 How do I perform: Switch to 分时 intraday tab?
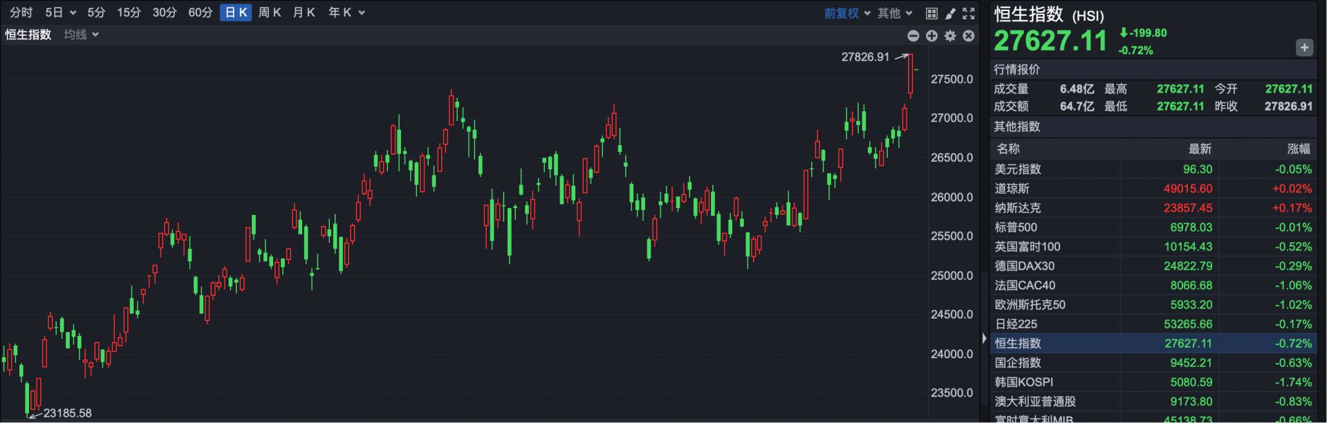(21, 12)
